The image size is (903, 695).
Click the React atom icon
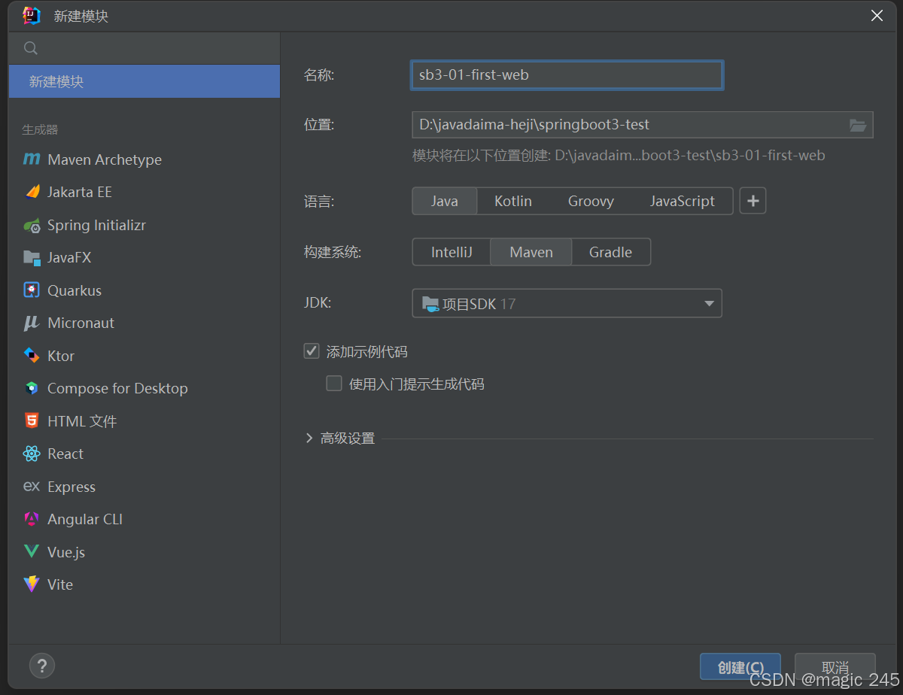pyautogui.click(x=32, y=454)
